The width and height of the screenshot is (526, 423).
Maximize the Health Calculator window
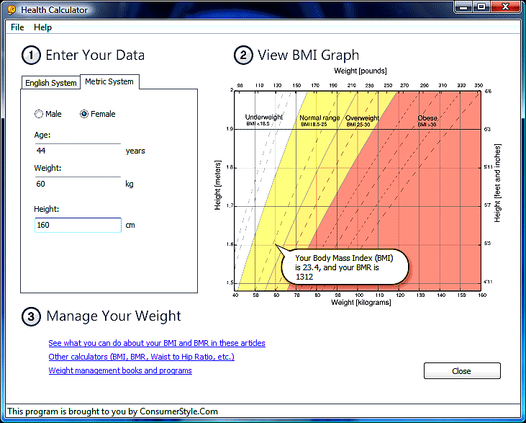coord(481,6)
